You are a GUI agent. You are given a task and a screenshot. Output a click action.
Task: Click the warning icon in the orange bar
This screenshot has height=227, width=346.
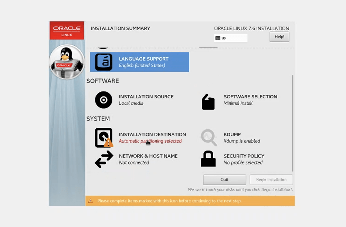(91, 201)
